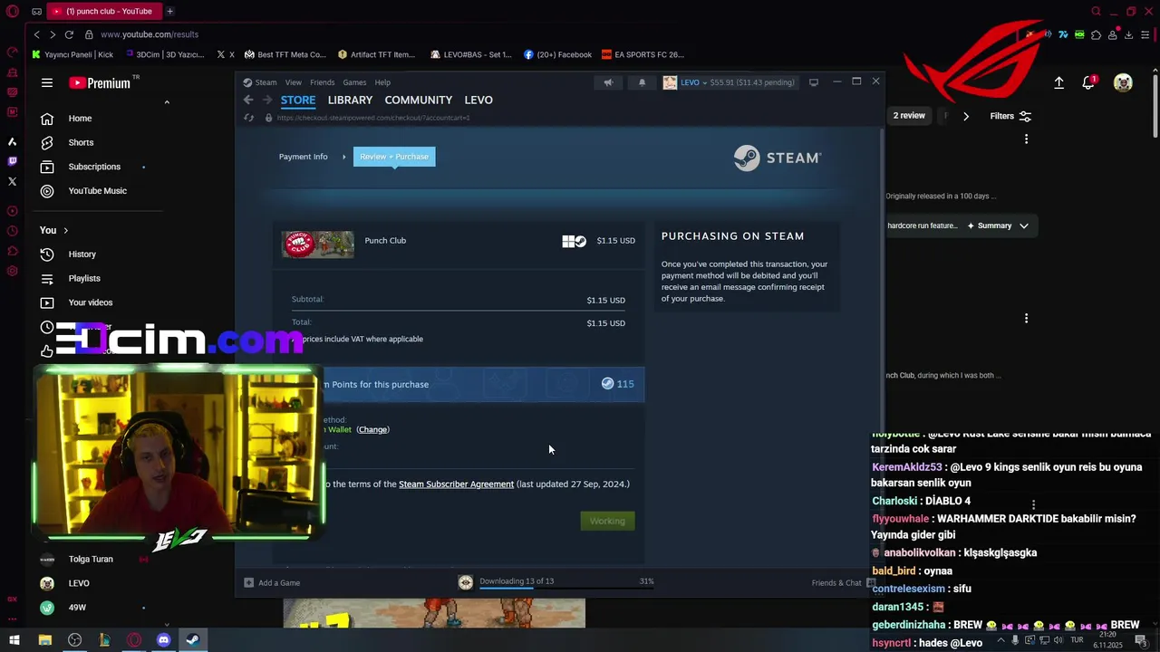This screenshot has width=1160, height=652.
Task: Open the Filters menu on YouTube results
Action: point(1010,116)
